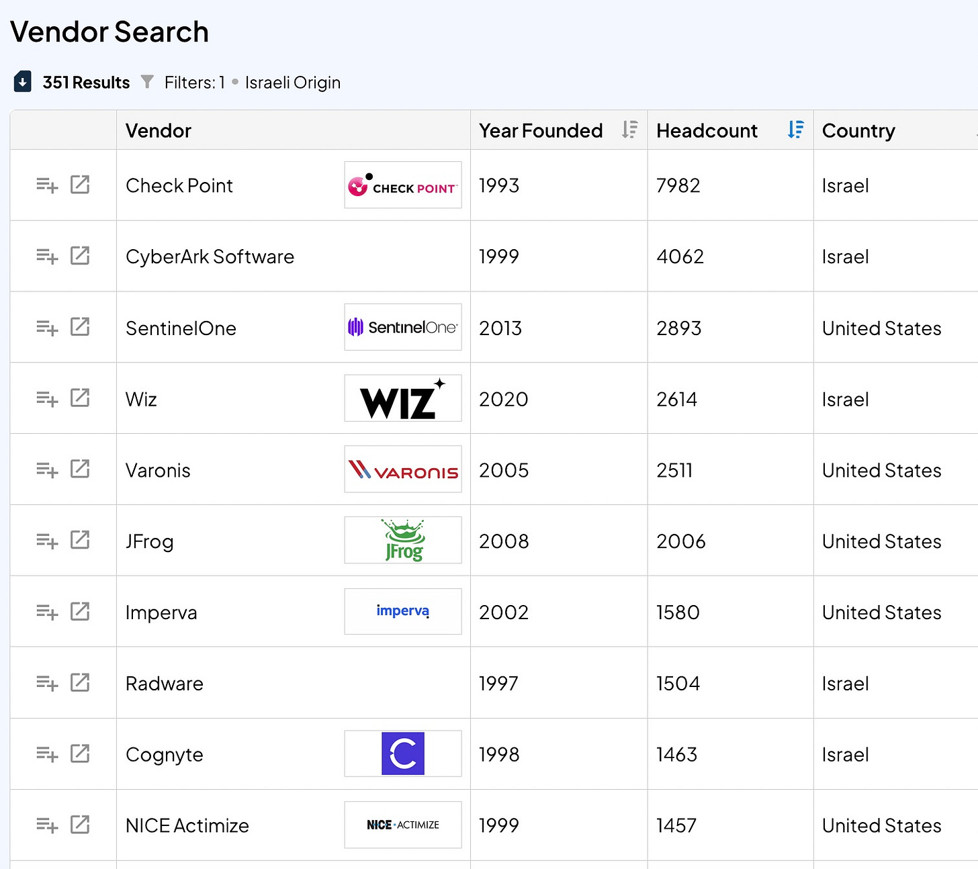Sort by Headcount column icon
This screenshot has width=978, height=869.
pyautogui.click(x=796, y=130)
